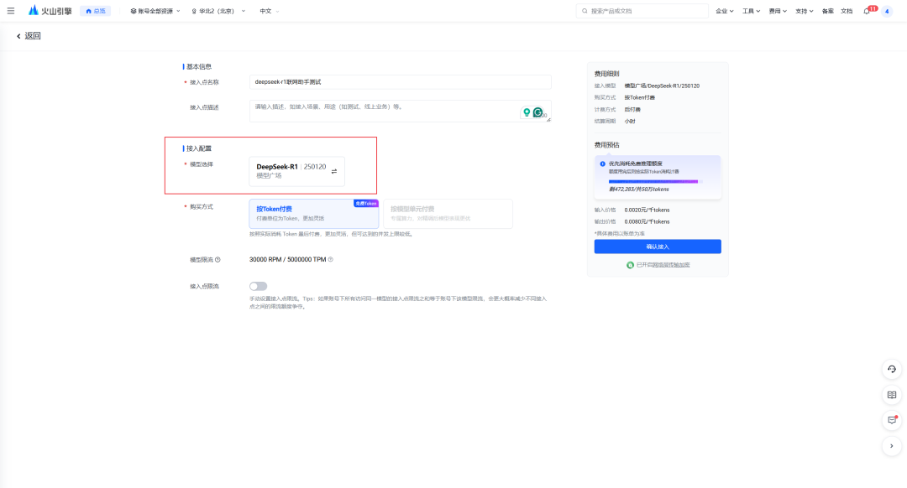
Task: Swap model via DeepSeek-R1 switch icon
Action: click(333, 171)
